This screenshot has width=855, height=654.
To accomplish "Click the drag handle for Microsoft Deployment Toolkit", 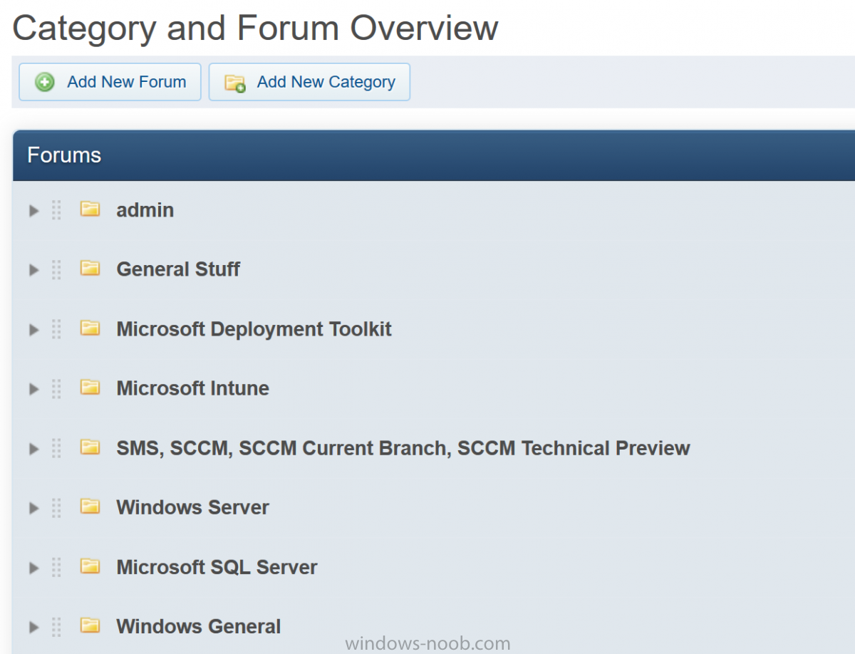I will [x=57, y=329].
